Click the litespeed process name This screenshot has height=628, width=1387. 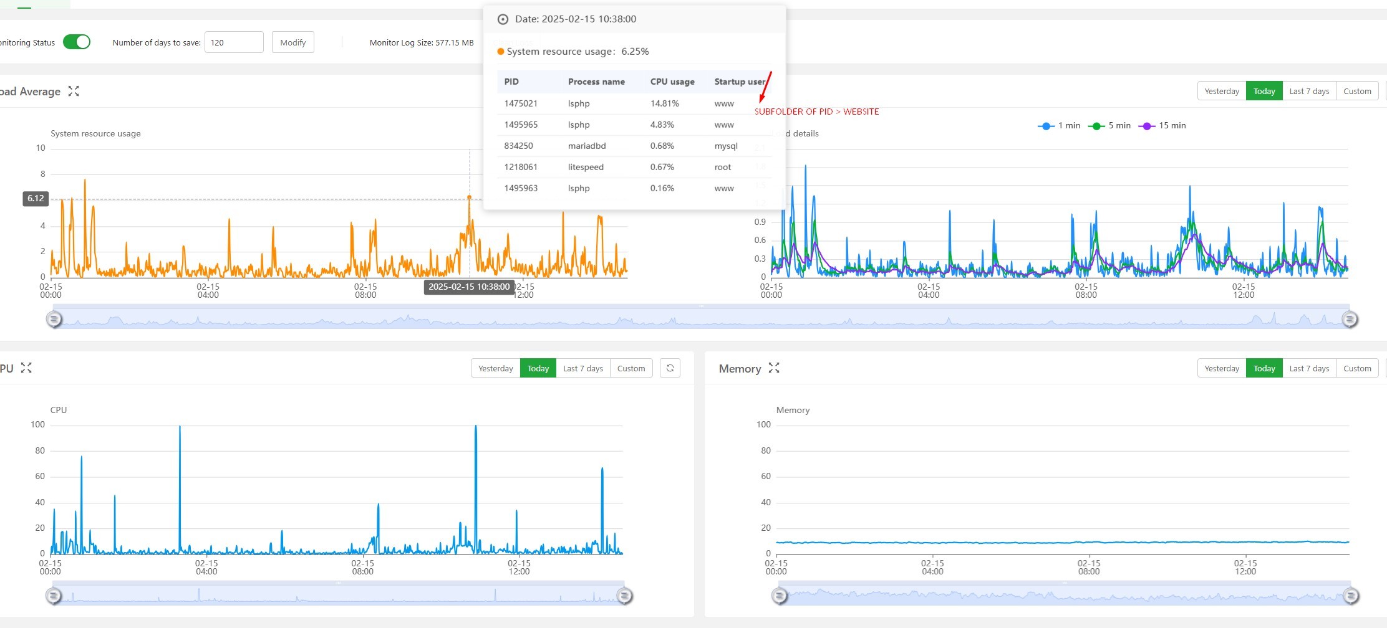586,167
